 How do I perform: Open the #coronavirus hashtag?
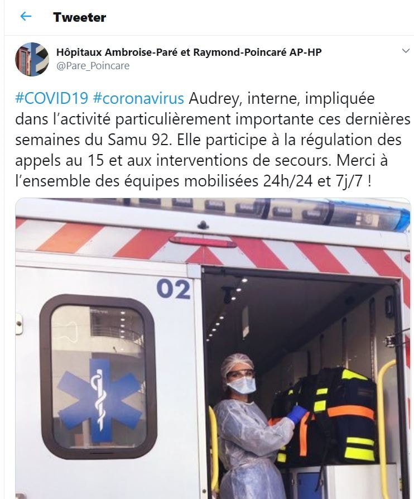coord(138,98)
